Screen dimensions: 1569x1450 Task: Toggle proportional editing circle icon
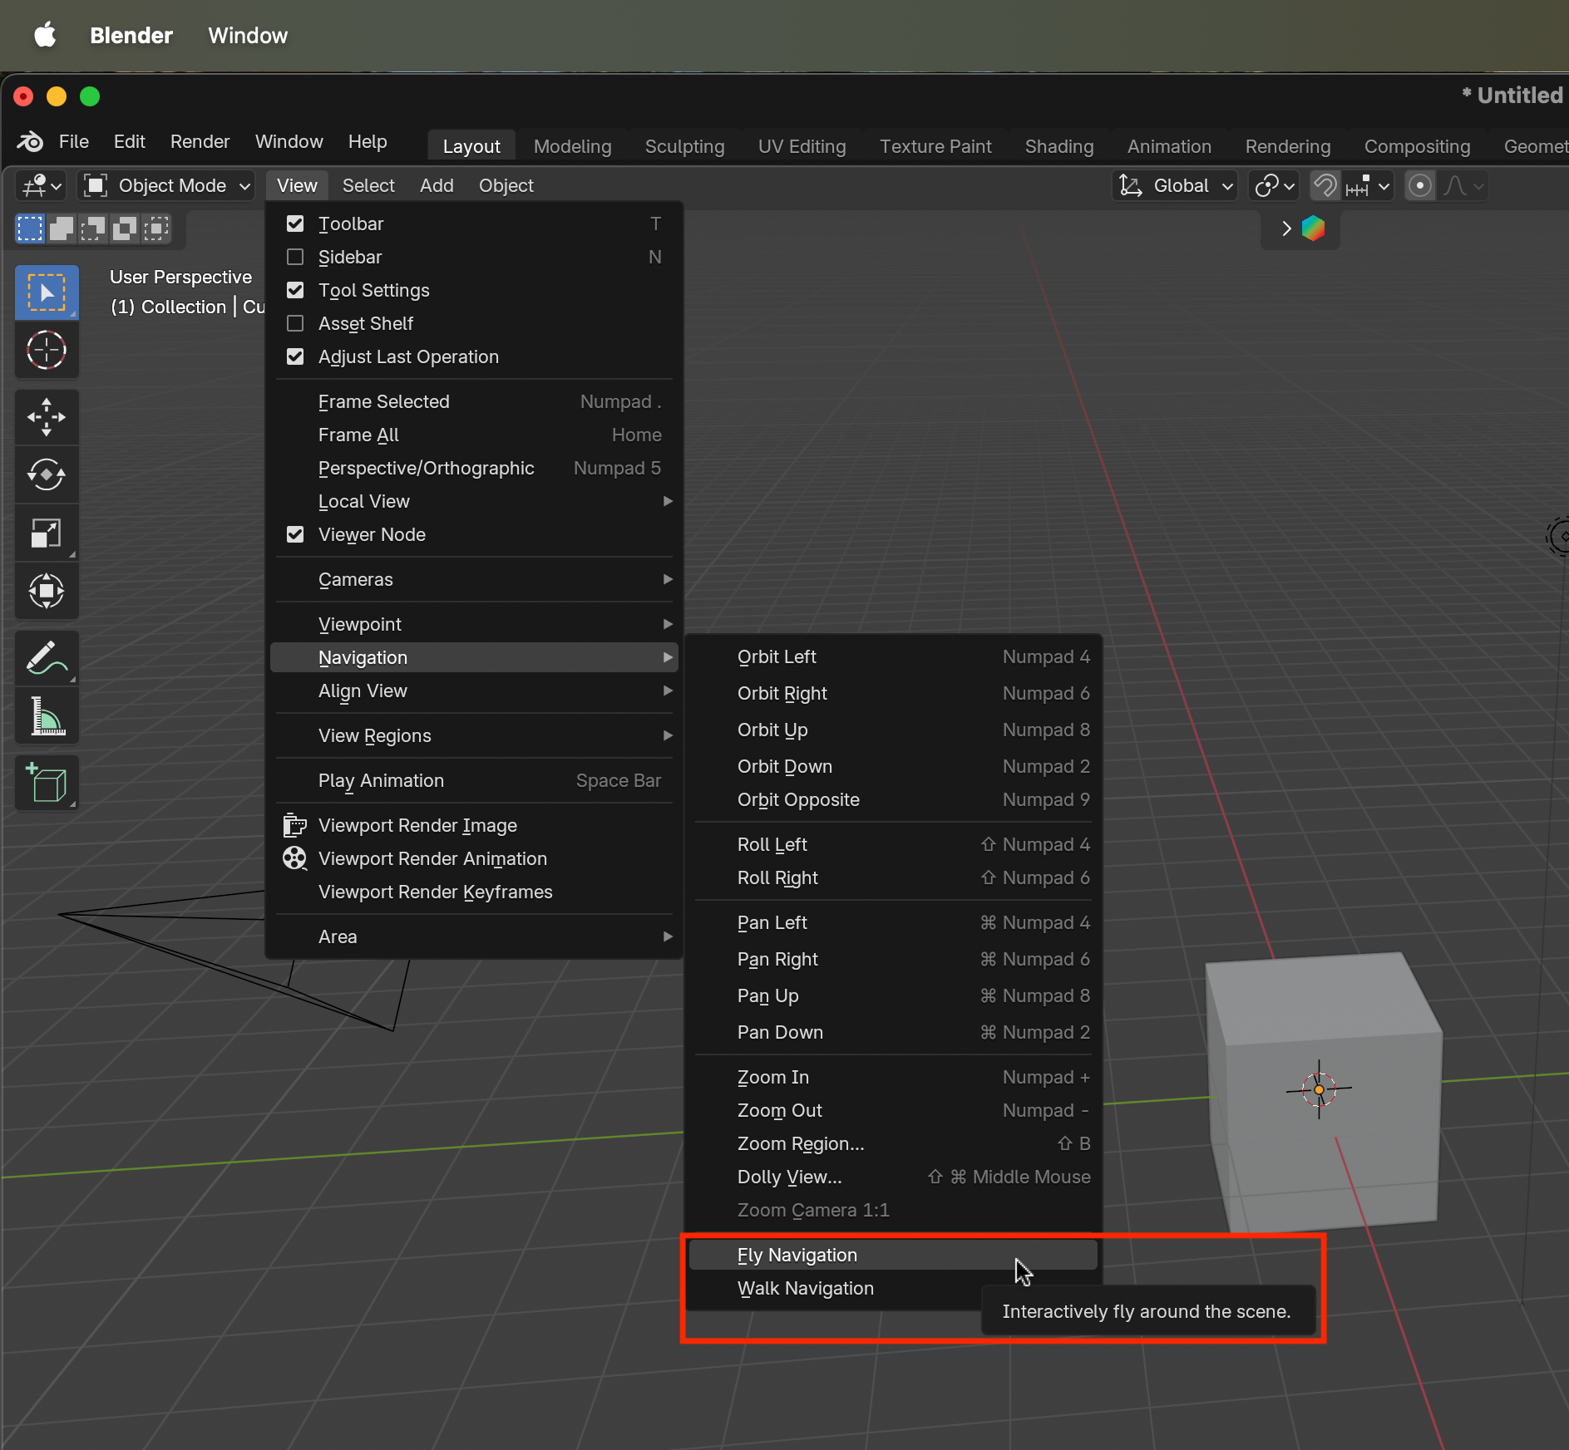pyautogui.click(x=1420, y=185)
